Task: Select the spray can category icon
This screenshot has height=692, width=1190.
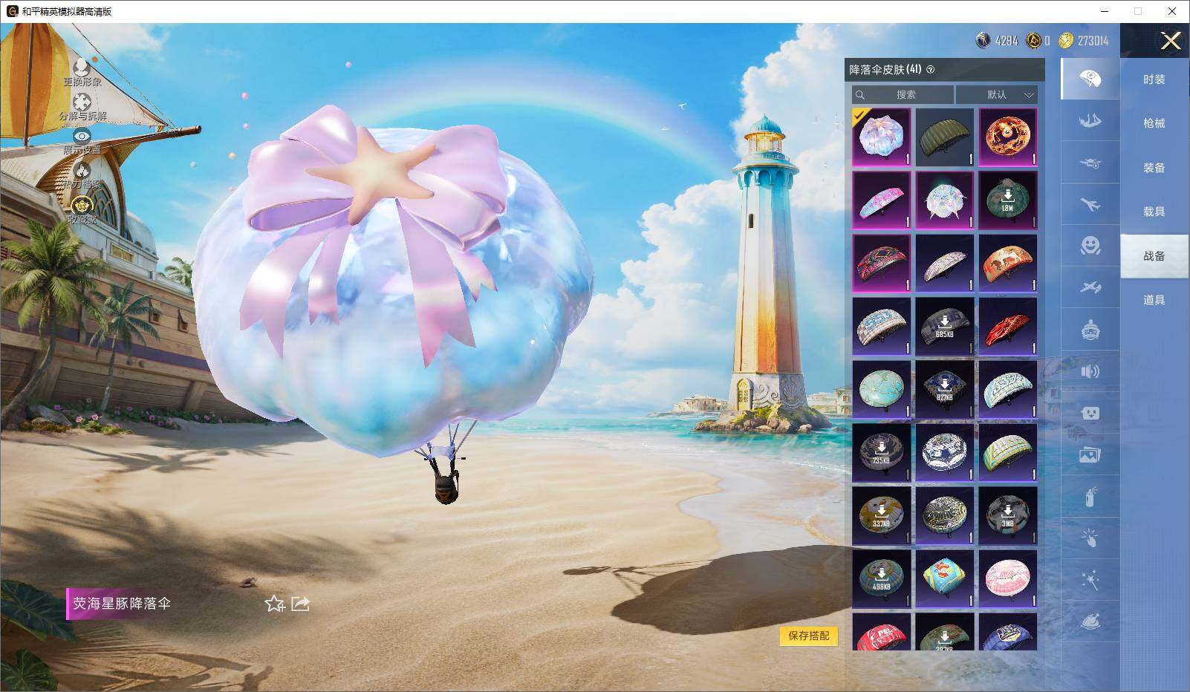Action: pyautogui.click(x=1090, y=497)
